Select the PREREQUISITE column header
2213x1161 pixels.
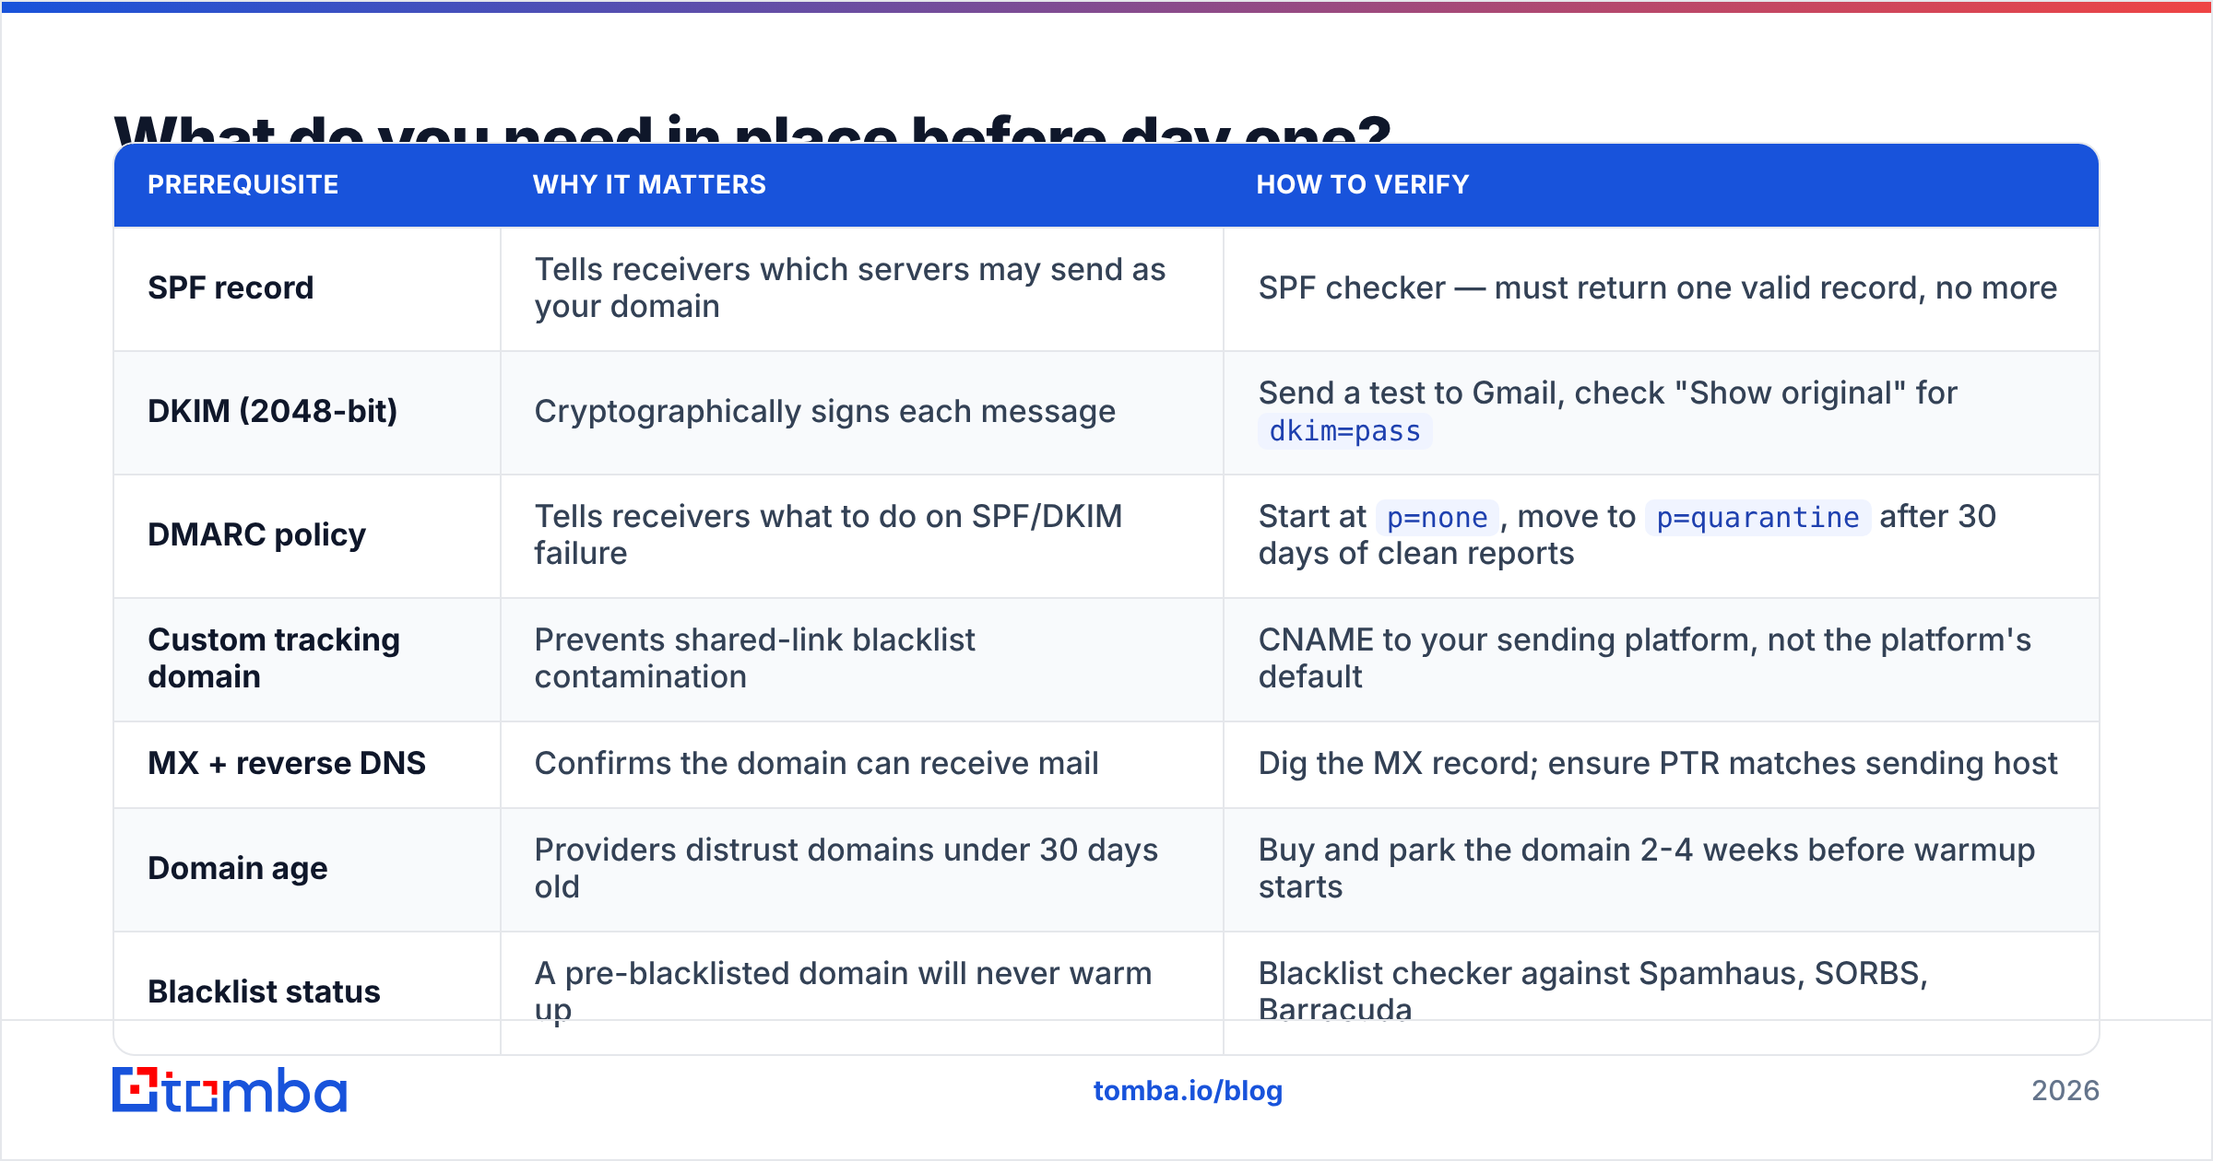coord(243,184)
